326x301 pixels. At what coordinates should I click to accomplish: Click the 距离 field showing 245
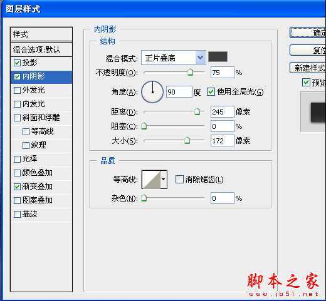223,112
